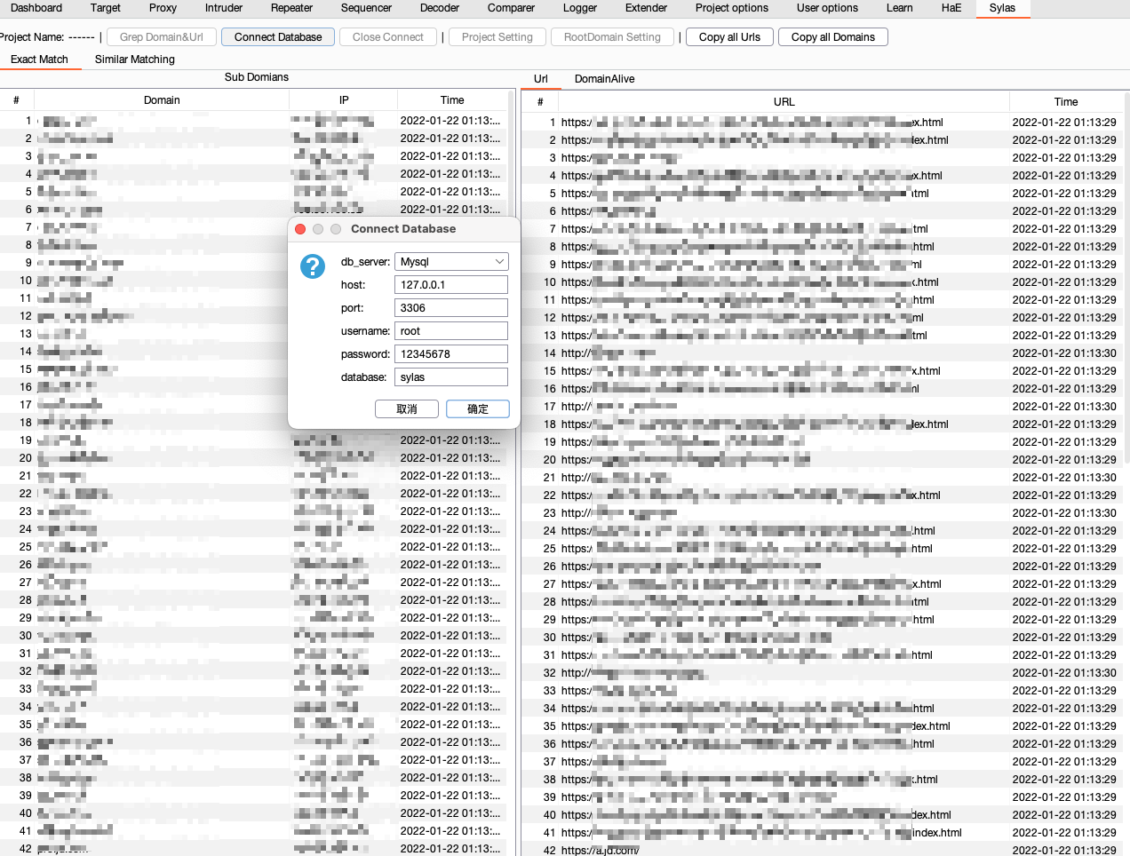Viewport: 1130px width, 856px height.
Task: Open the Project options tab
Action: (x=732, y=8)
